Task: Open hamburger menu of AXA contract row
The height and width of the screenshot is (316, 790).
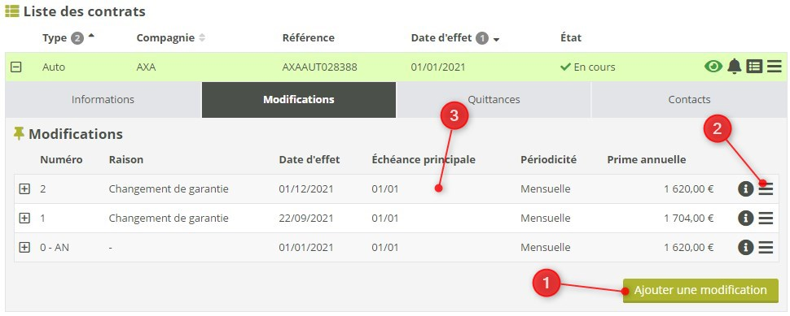Action: (775, 67)
